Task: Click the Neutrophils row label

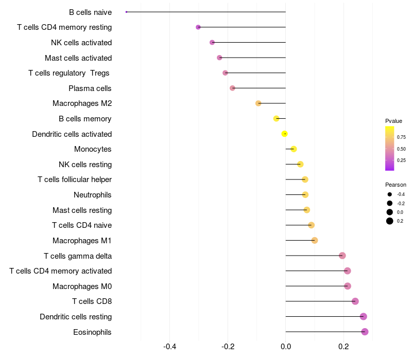Action: click(93, 195)
